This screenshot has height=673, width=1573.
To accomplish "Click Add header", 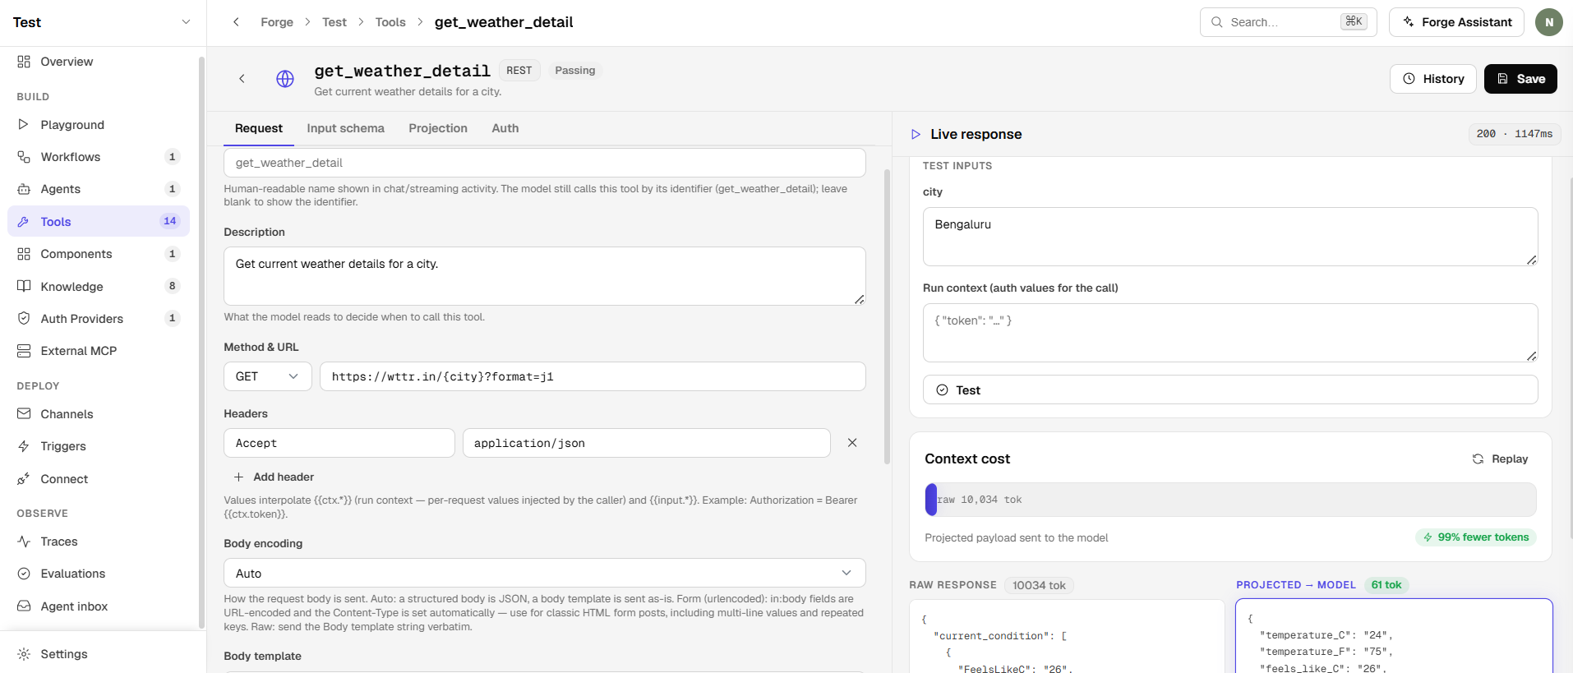I will click(x=274, y=477).
